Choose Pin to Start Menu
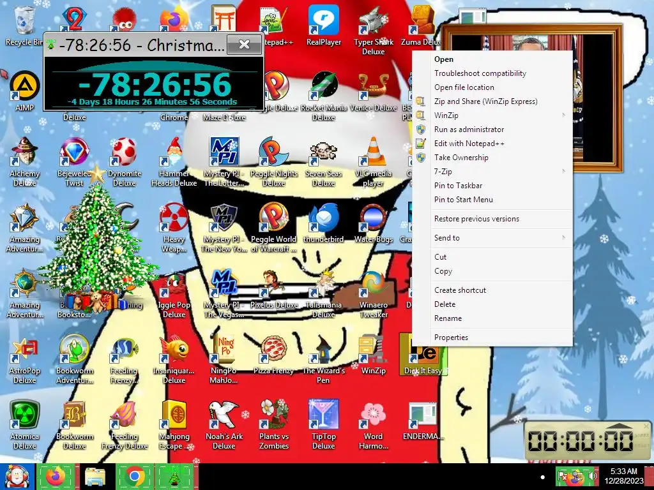This screenshot has height=490, width=654. click(x=492, y=200)
